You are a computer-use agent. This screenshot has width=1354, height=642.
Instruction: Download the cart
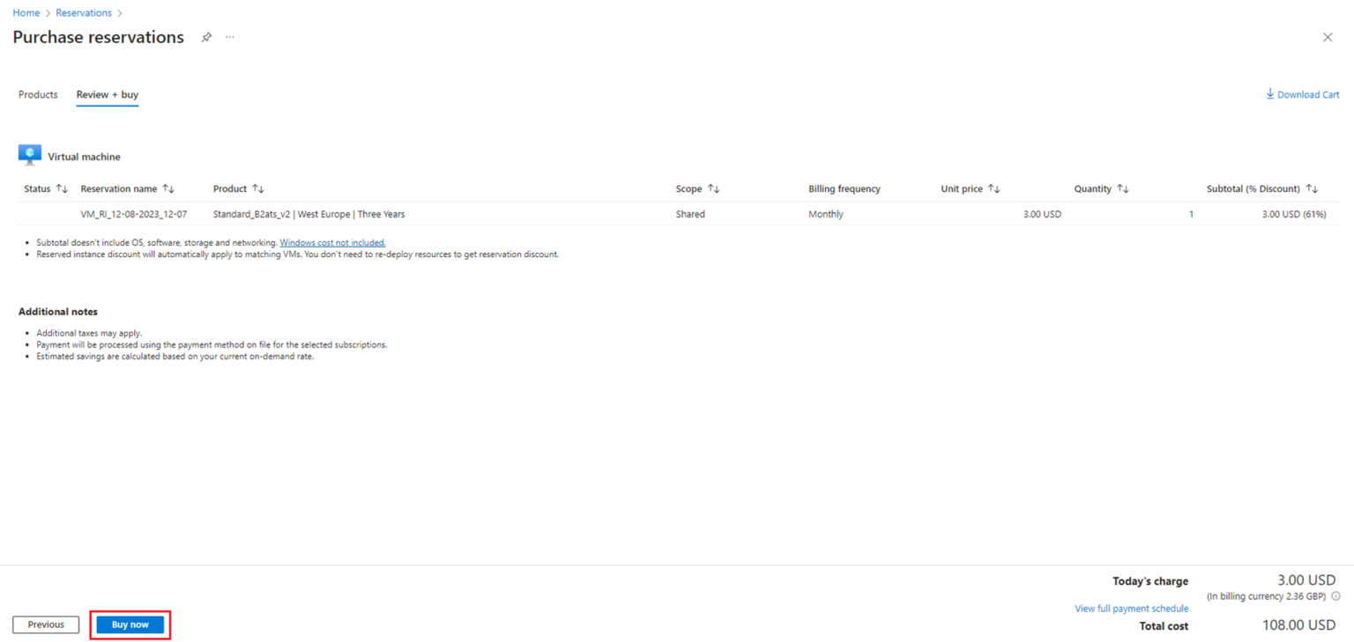pyautogui.click(x=1302, y=94)
